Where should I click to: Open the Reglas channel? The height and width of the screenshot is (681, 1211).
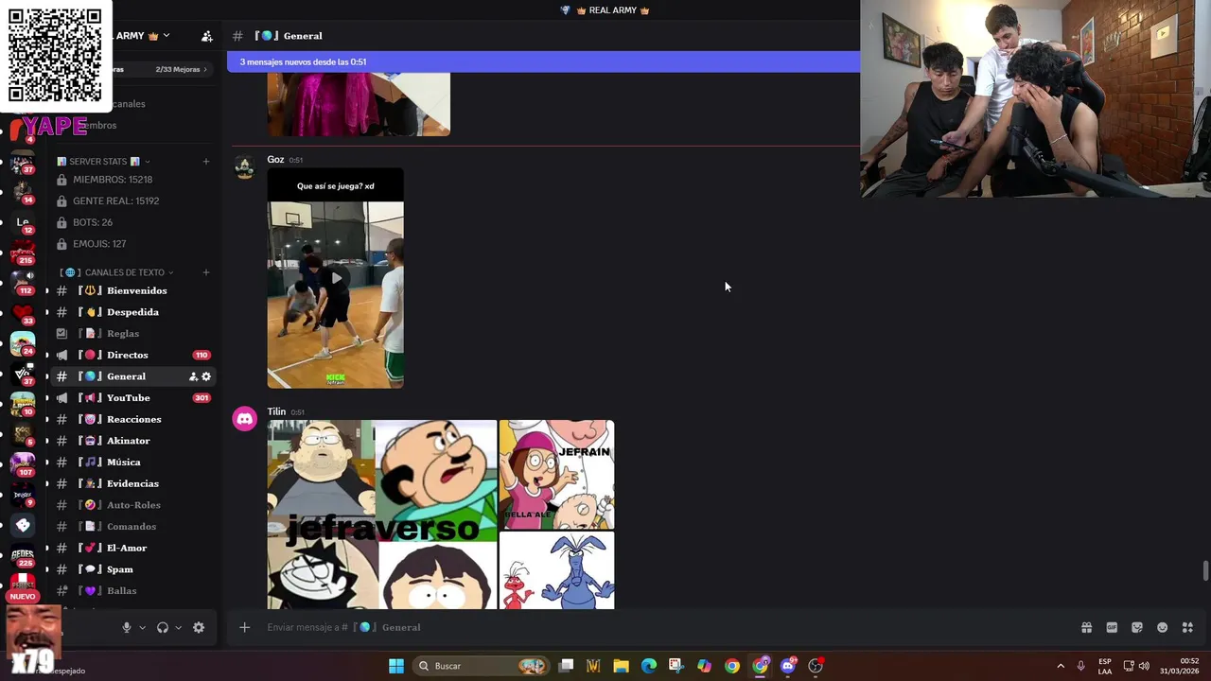coord(132,334)
